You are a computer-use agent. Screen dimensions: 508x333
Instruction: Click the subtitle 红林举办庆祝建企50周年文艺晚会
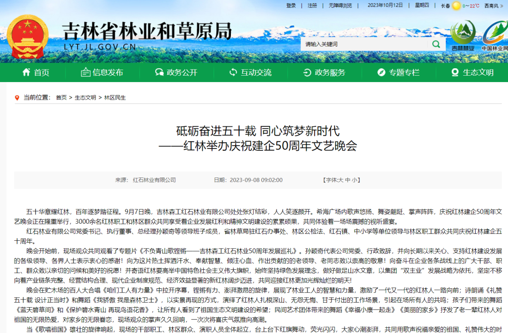click(270, 146)
